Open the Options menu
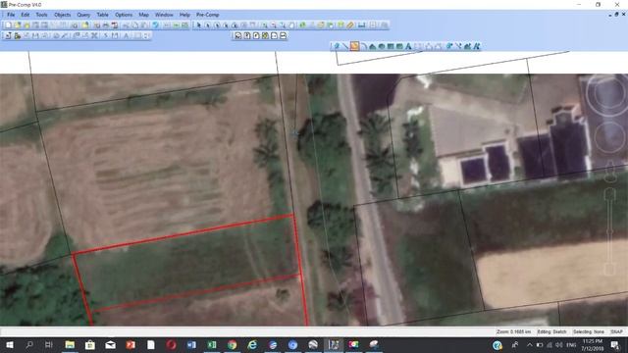The image size is (628, 353). point(124,15)
